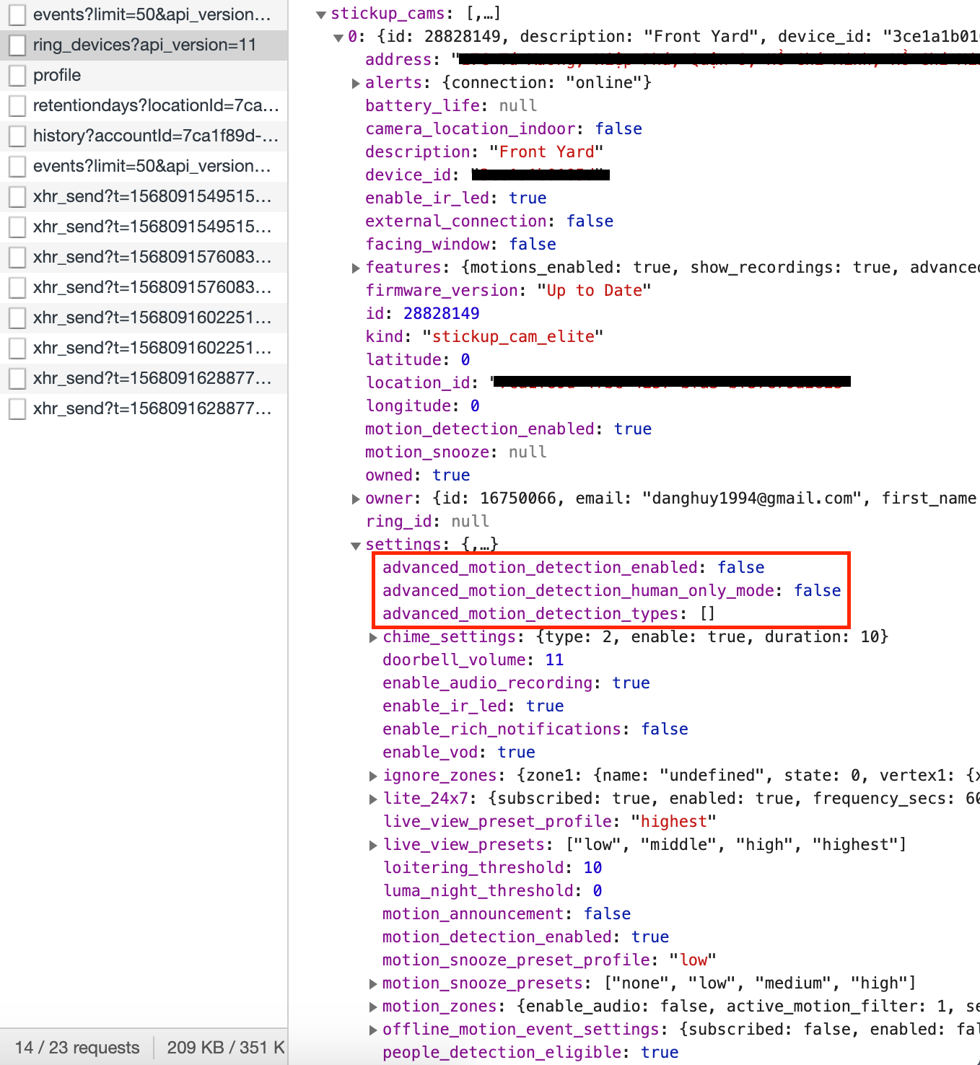Select the retentiondays?locationId request
The height and width of the screenshot is (1065, 980).
(155, 105)
